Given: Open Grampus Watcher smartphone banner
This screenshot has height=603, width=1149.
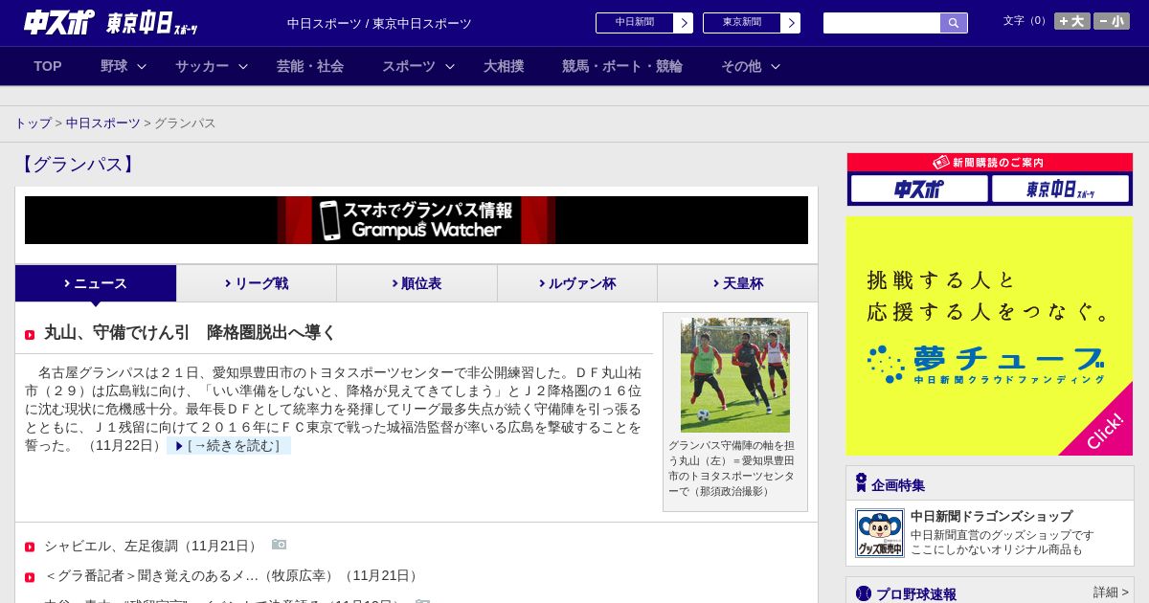Looking at the screenshot, I should [x=417, y=220].
